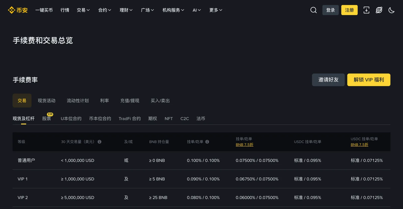Click the yellow 注册 button
The height and width of the screenshot is (209, 403).
coord(349,10)
